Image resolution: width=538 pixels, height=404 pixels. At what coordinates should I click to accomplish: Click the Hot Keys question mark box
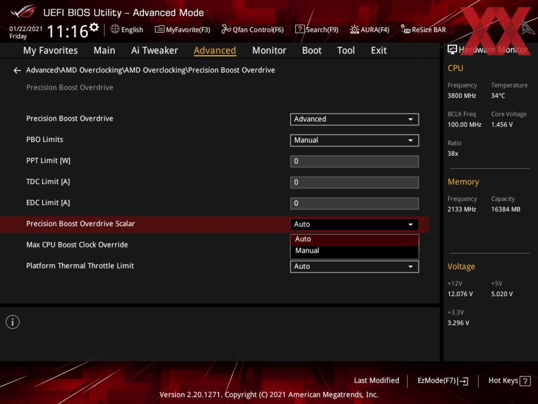click(x=525, y=381)
